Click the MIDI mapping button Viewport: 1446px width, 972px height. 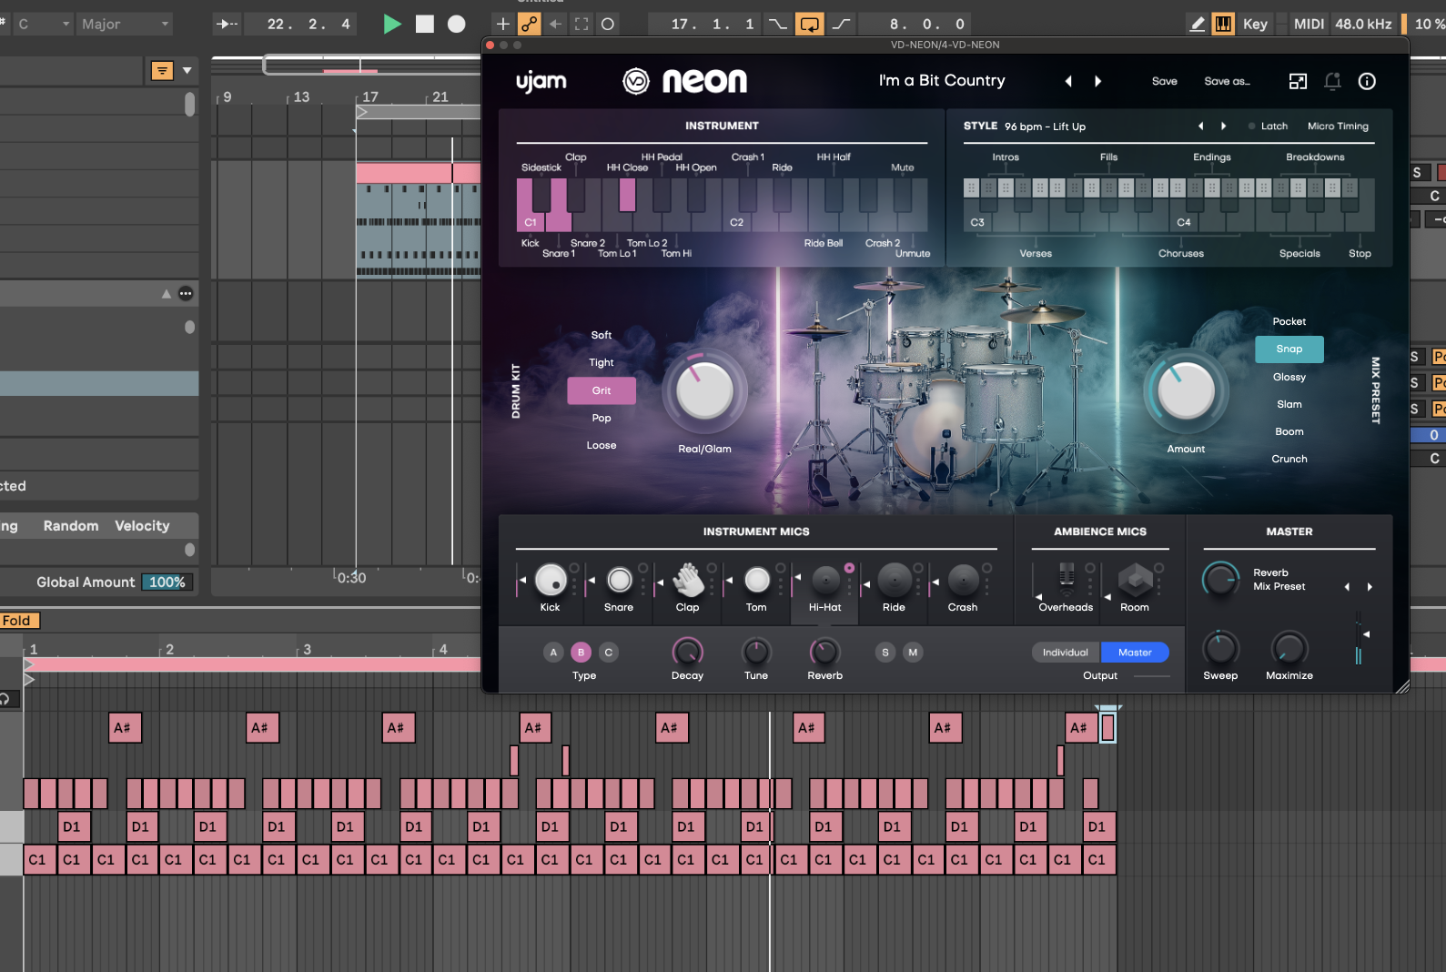pos(1309,25)
